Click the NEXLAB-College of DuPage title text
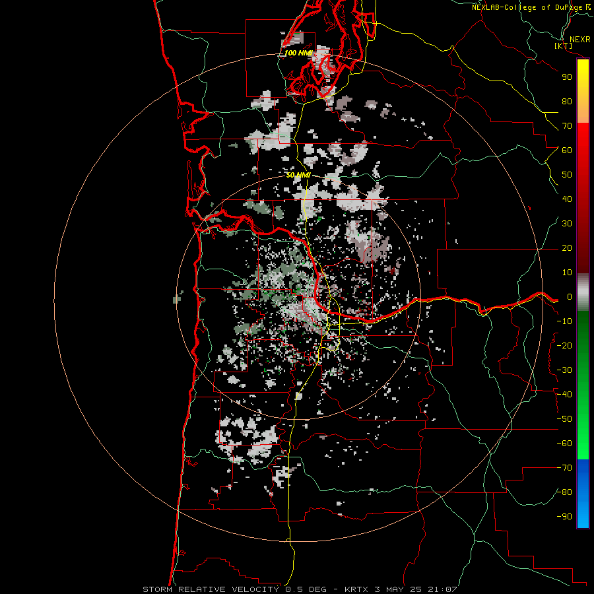The width and height of the screenshot is (594, 594). click(529, 7)
